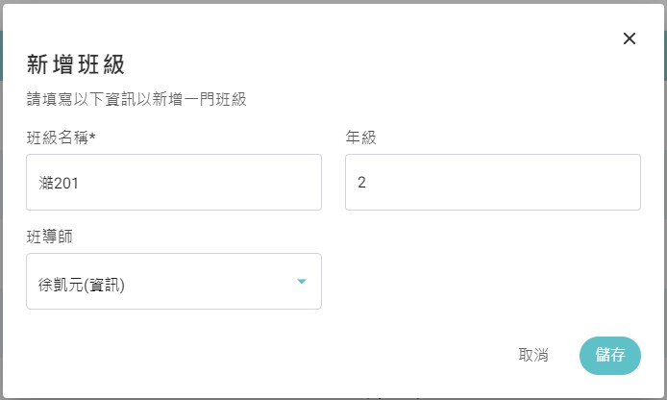
Task: Click the 班級名稱* label
Action: [62, 137]
